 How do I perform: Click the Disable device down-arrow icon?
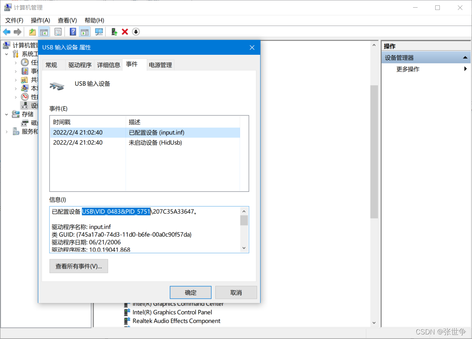136,32
